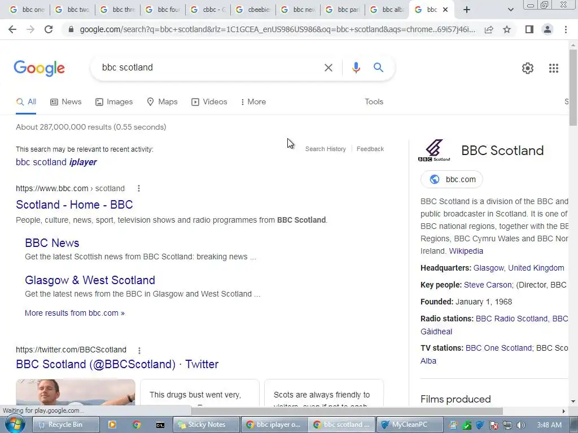The height and width of the screenshot is (433, 578).
Task: Submit search with magnifier icon
Action: coord(378,68)
